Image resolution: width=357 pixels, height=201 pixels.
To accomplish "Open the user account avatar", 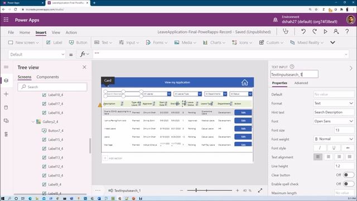I will pyautogui.click(x=351, y=20).
